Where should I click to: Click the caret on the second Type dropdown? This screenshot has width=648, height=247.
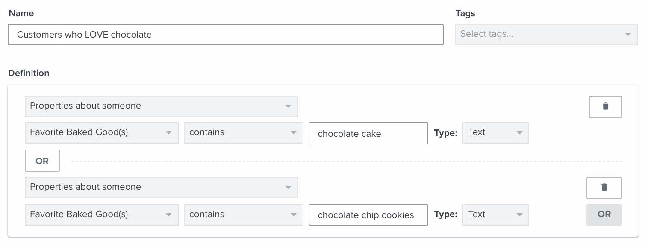[x=520, y=215]
